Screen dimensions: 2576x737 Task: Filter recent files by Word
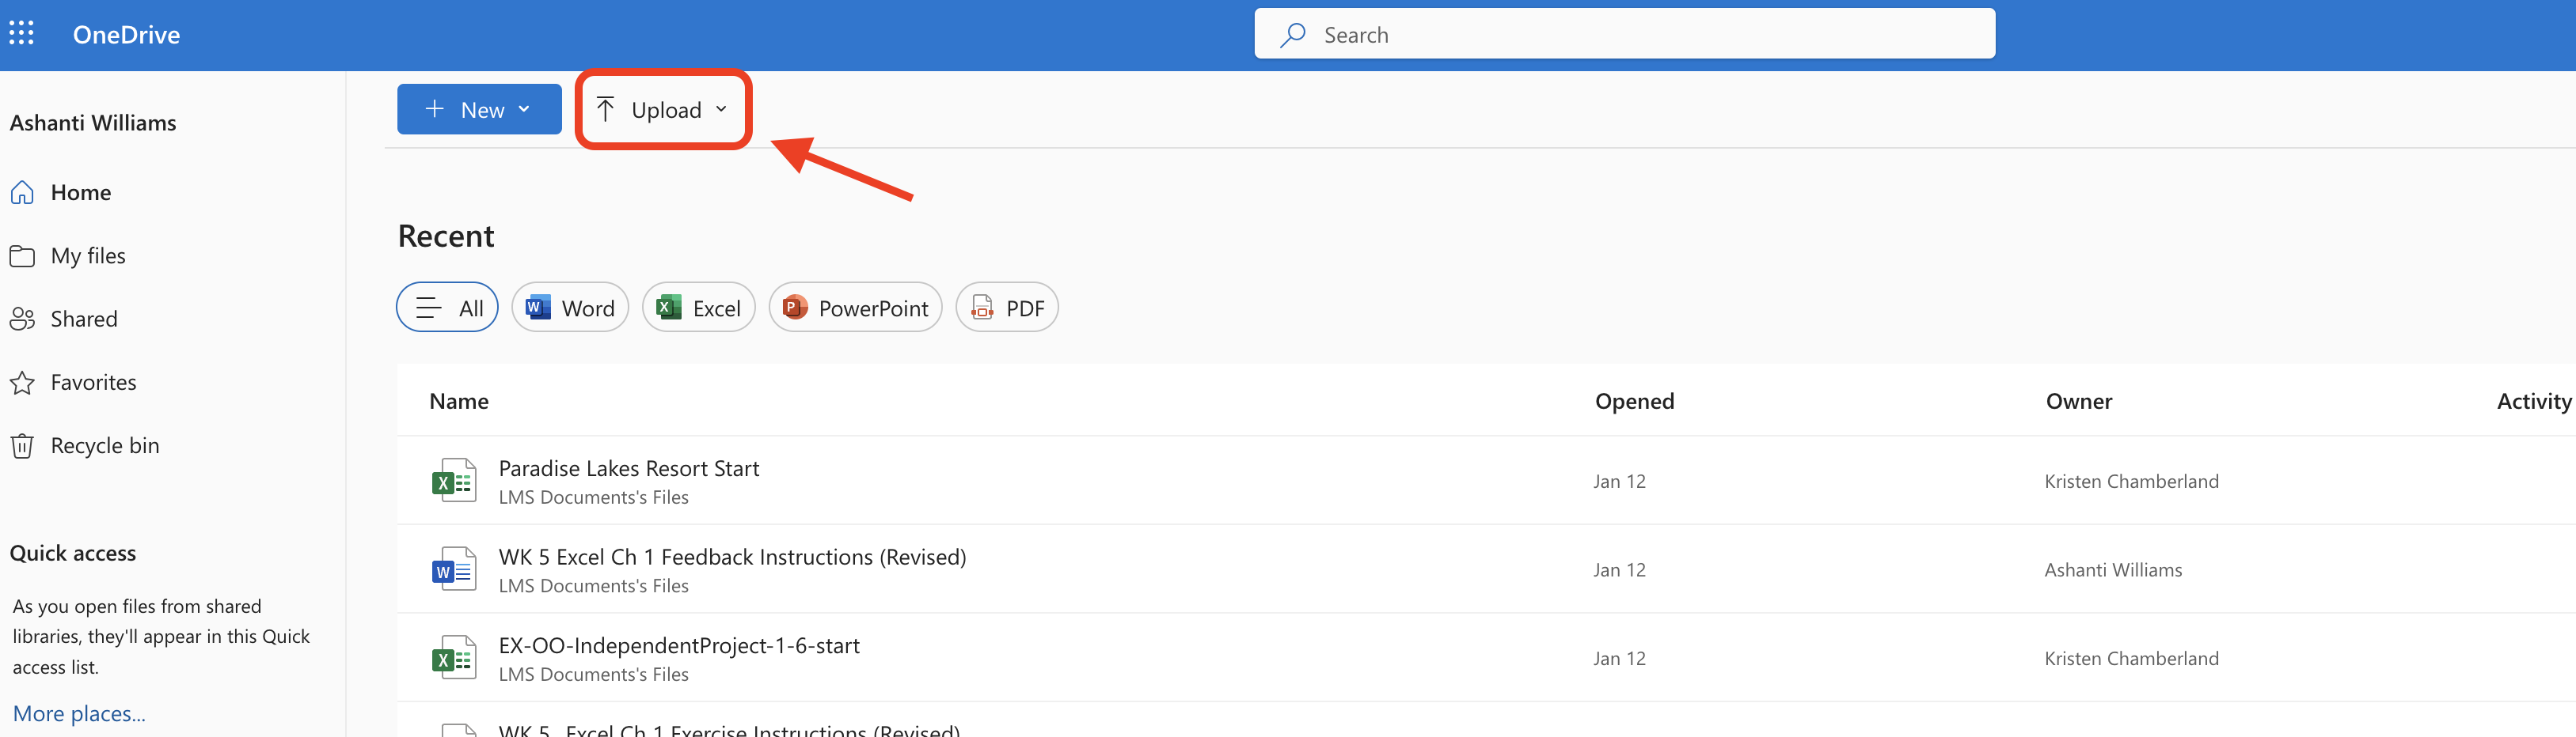[570, 308]
